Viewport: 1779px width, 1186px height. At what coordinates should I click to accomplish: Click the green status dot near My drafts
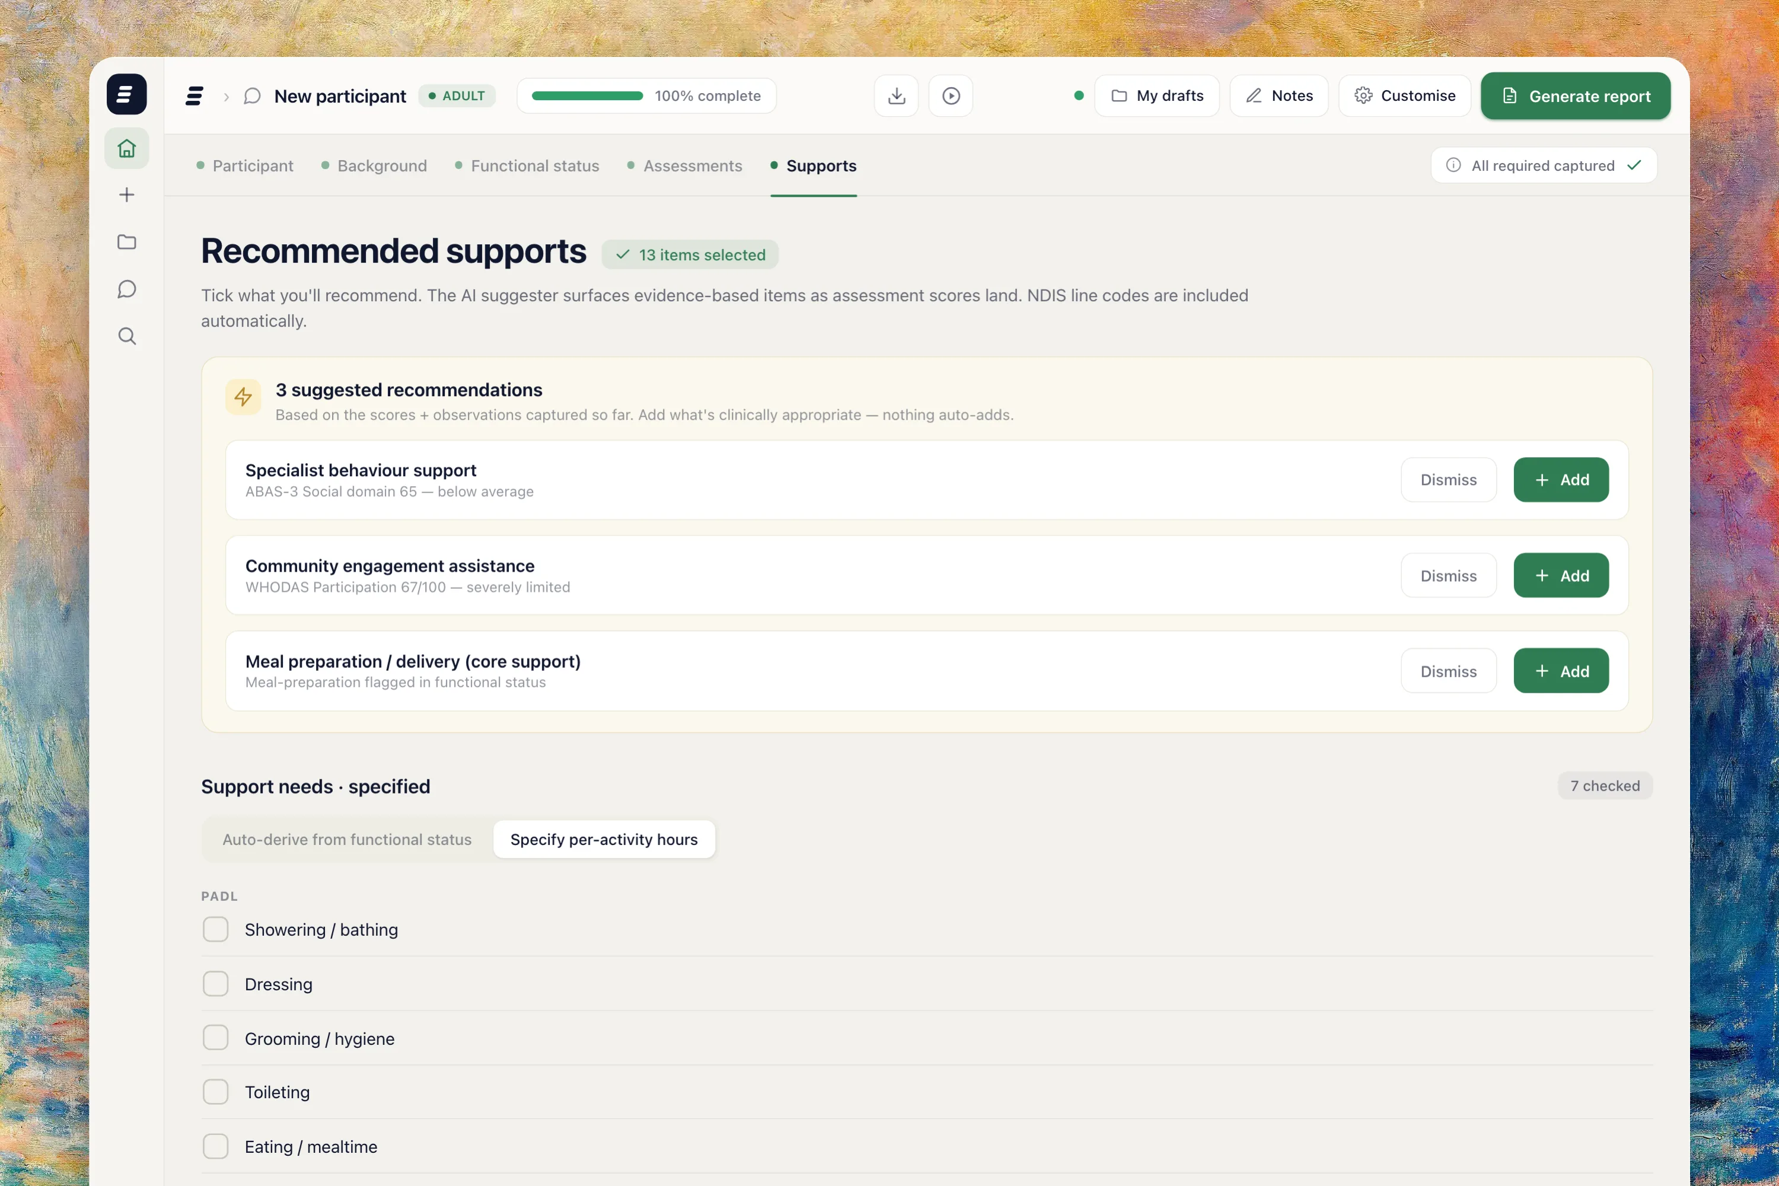point(1079,96)
